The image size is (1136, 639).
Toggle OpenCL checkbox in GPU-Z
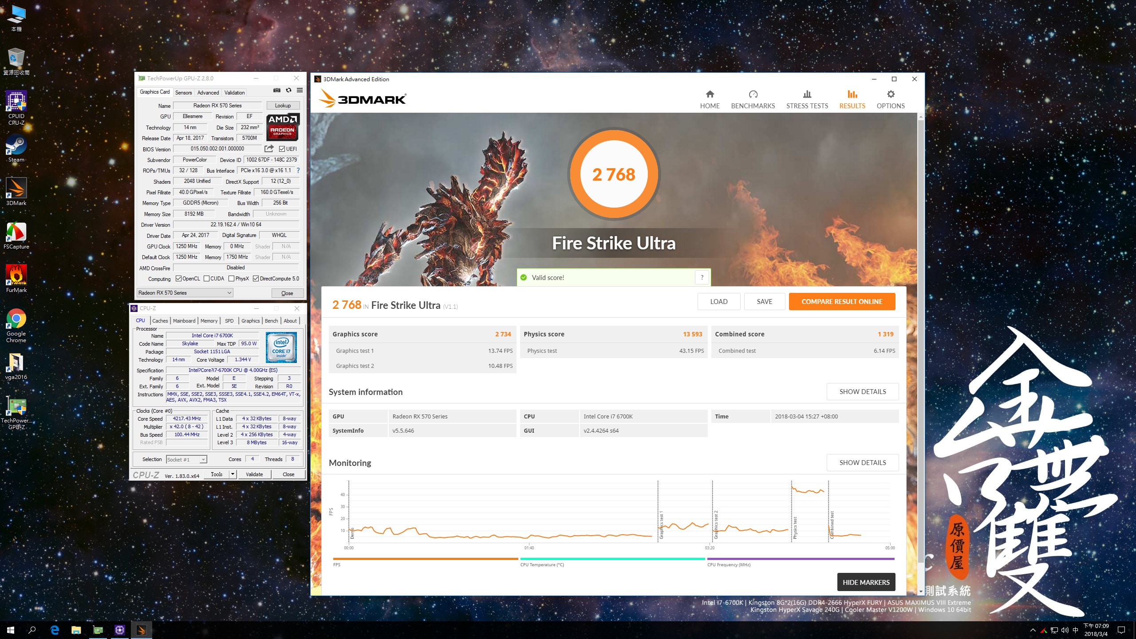click(x=178, y=279)
